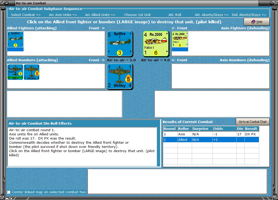This screenshot has height=200, width=278.
Task: Click the Air-to-air Combat title bar text
Action: pos(31,3)
